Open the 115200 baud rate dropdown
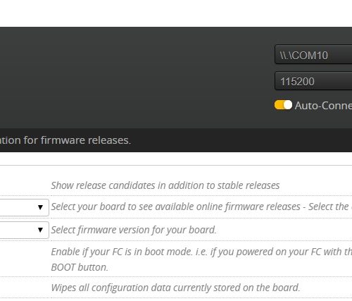 coord(313,81)
